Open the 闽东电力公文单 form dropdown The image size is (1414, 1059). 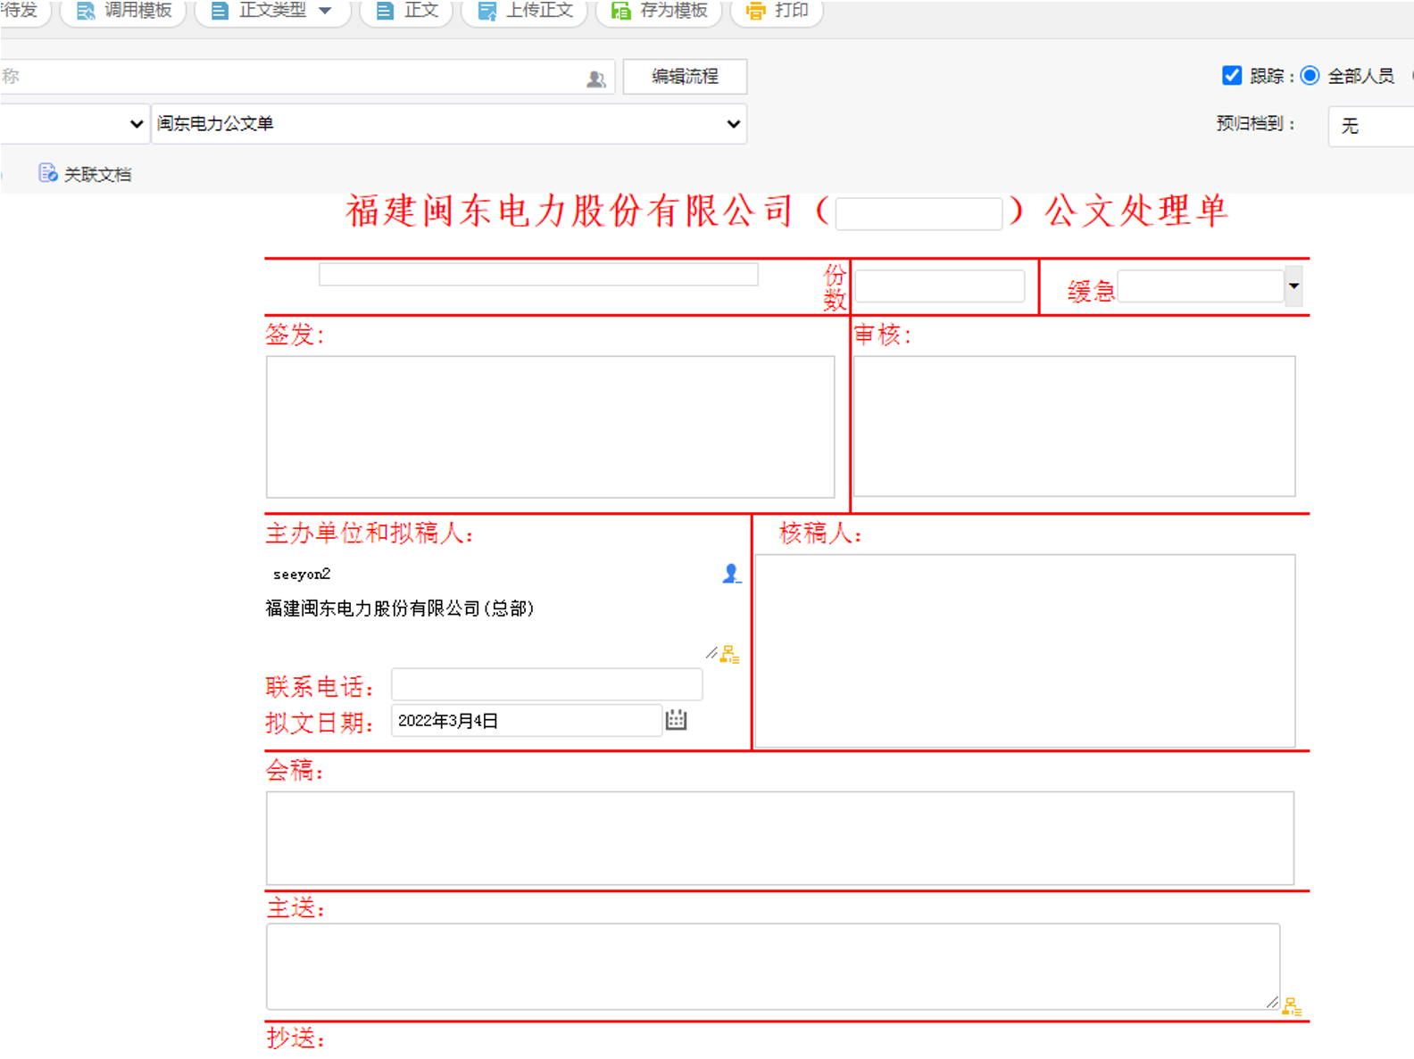(449, 124)
